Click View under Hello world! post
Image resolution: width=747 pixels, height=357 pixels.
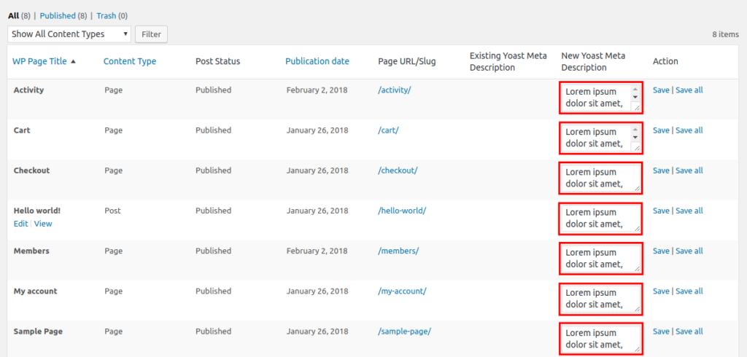(43, 224)
